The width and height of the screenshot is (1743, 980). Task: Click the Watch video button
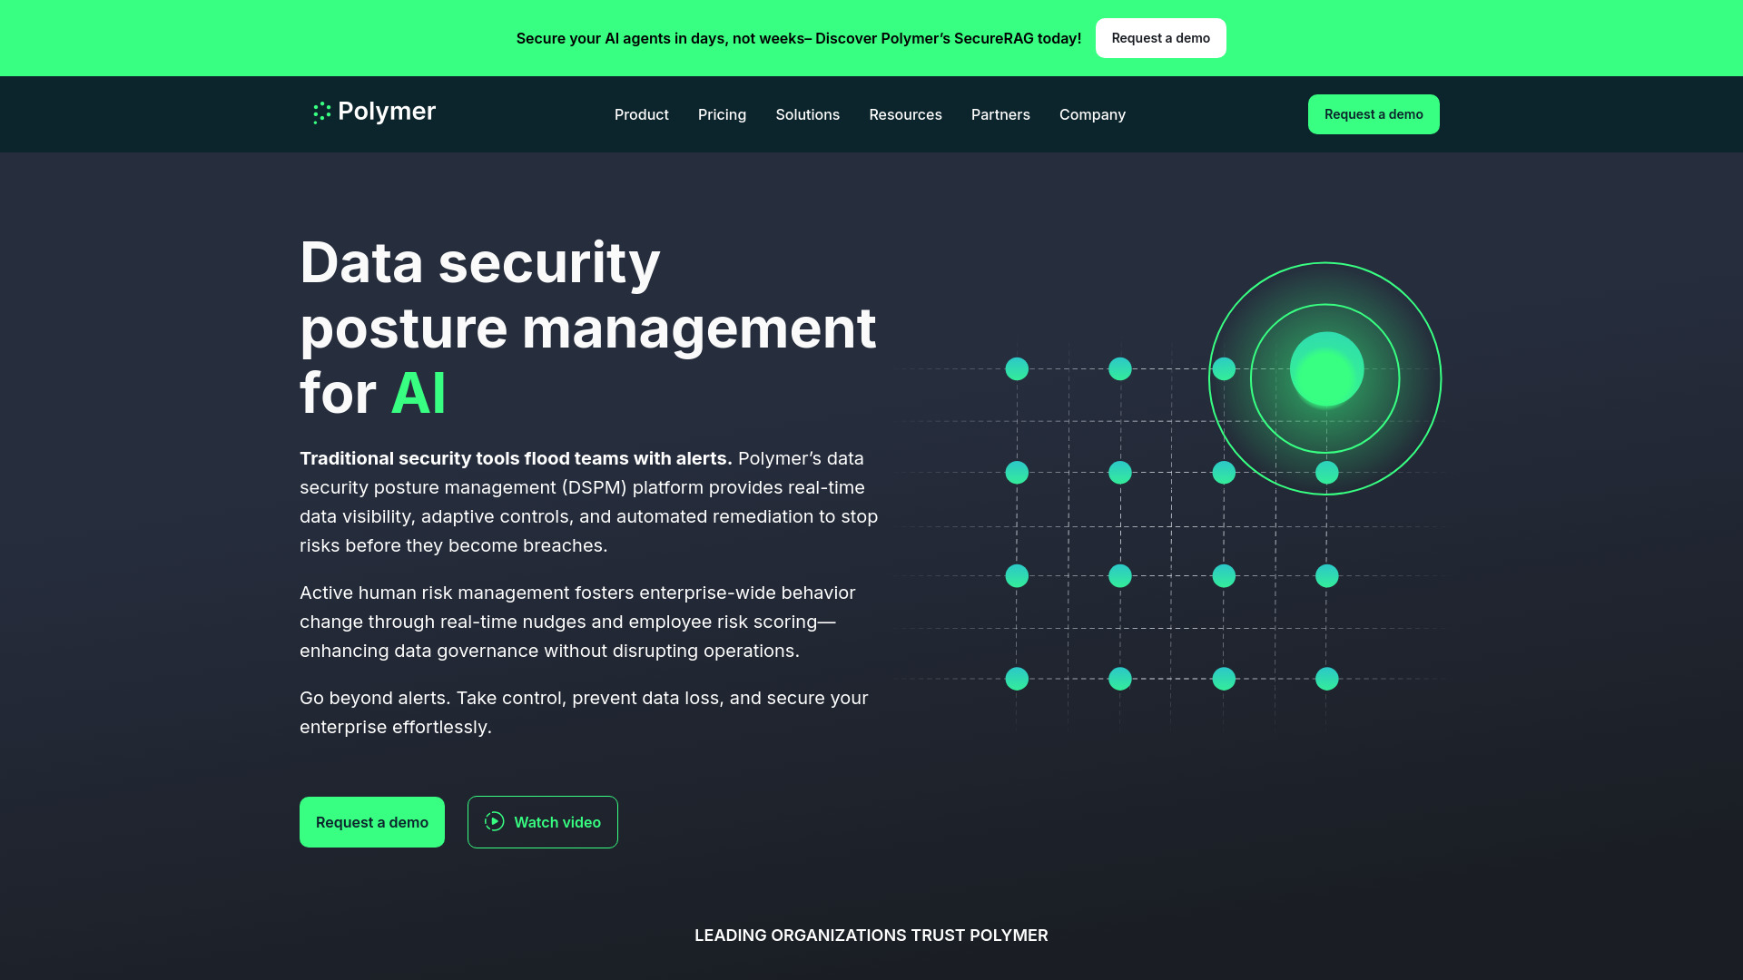[542, 822]
